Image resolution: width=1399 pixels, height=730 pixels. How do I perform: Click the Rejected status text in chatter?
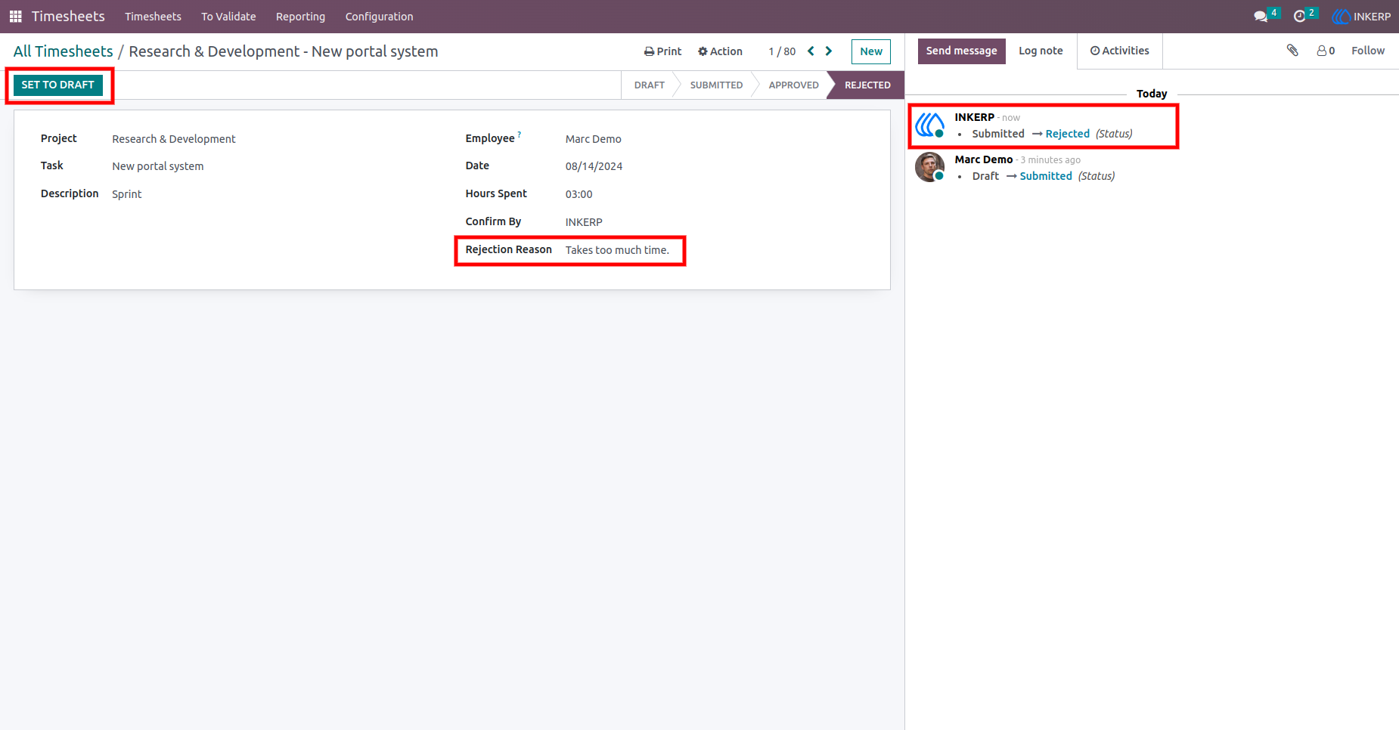(1068, 134)
